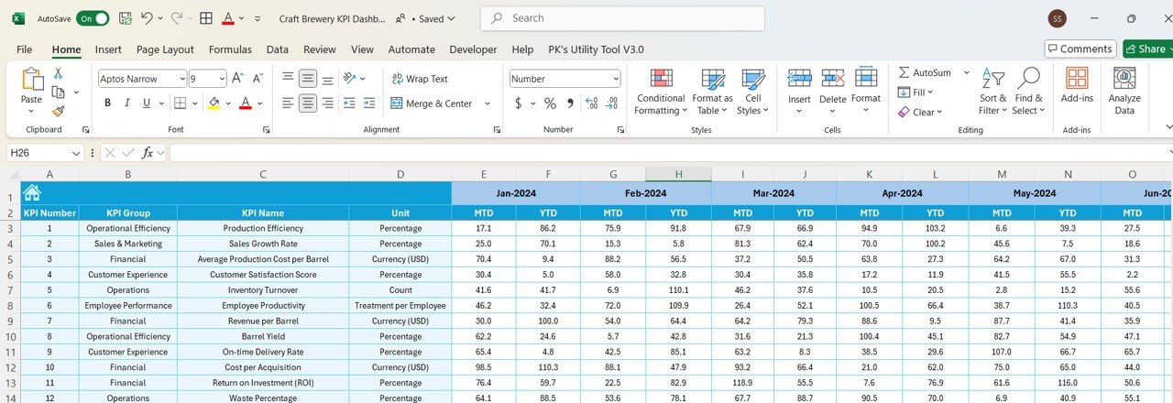The width and height of the screenshot is (1173, 403).
Task: Click the formula bar input area
Action: point(669,153)
